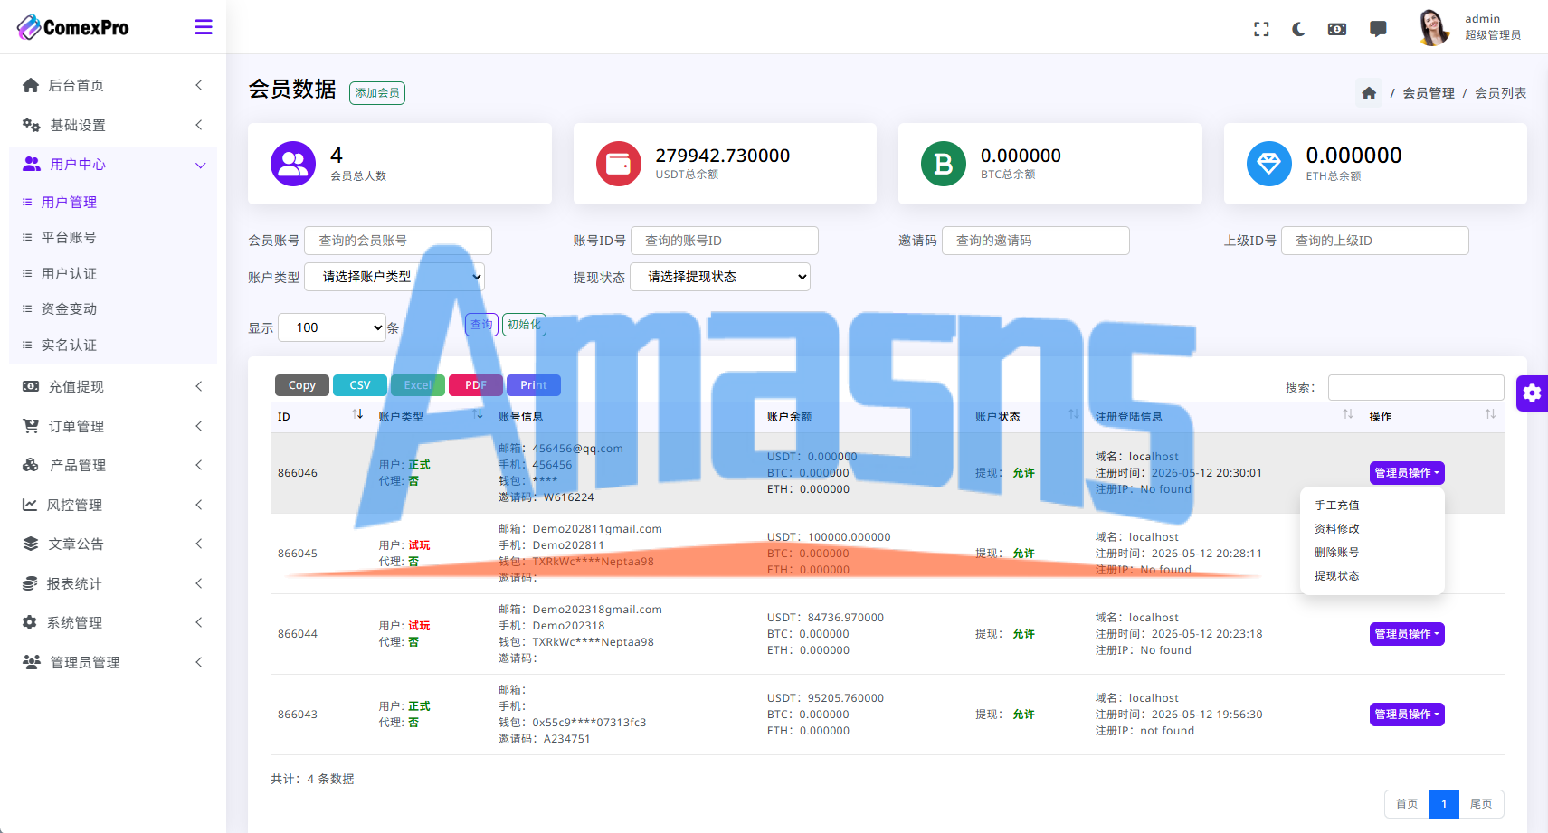Sort by 注册登陆信息 column arrows
Image resolution: width=1548 pixels, height=833 pixels.
pyautogui.click(x=1348, y=414)
